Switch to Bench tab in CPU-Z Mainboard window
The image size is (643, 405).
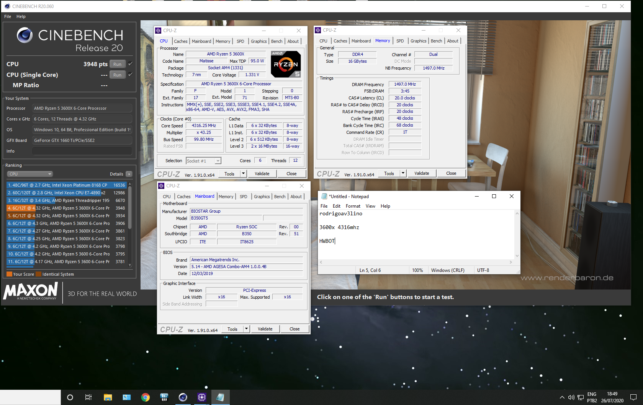280,197
